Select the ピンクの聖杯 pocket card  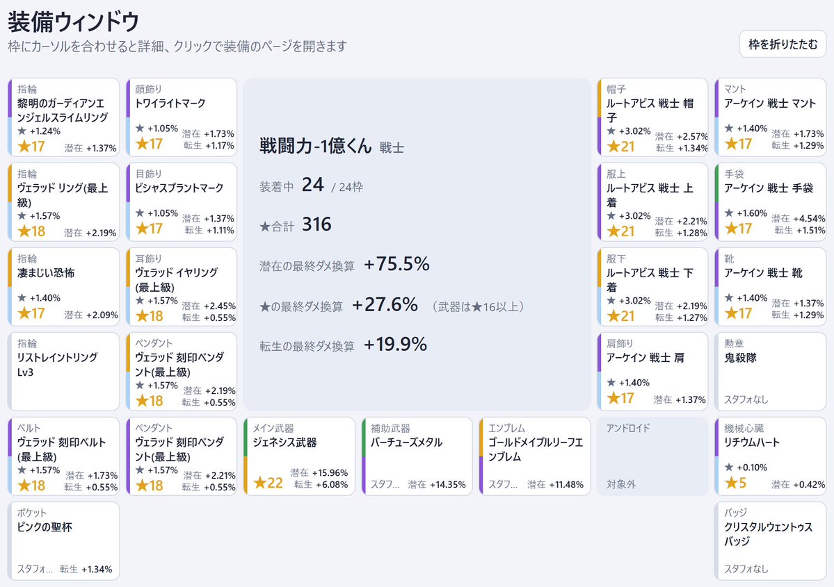(x=64, y=540)
